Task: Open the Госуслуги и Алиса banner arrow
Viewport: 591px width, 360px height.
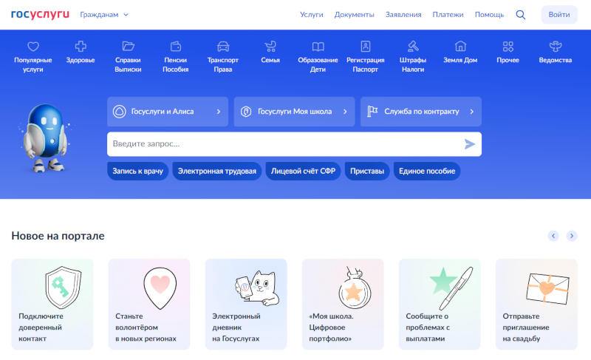Action: pyautogui.click(x=218, y=112)
